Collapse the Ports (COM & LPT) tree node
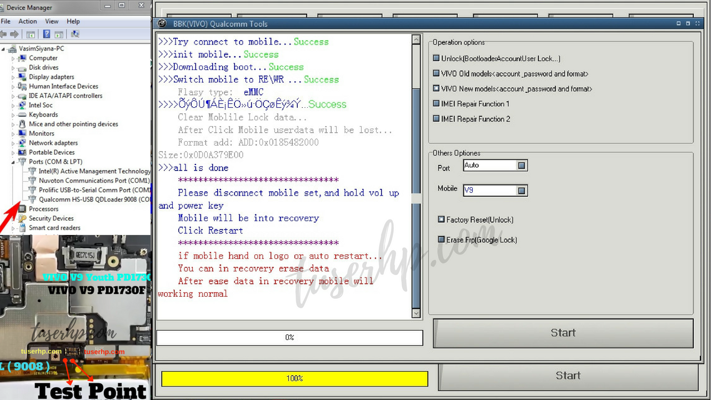711x400 pixels. [13, 162]
